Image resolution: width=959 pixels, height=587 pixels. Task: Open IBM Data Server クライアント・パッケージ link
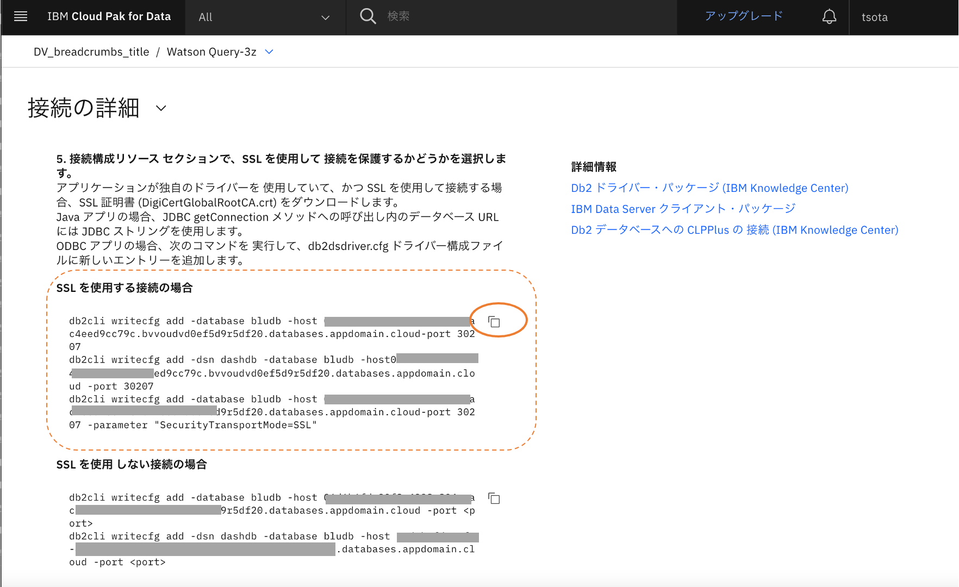pos(683,209)
